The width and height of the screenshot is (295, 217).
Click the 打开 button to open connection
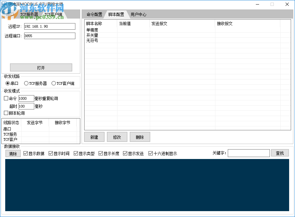coord(41,67)
